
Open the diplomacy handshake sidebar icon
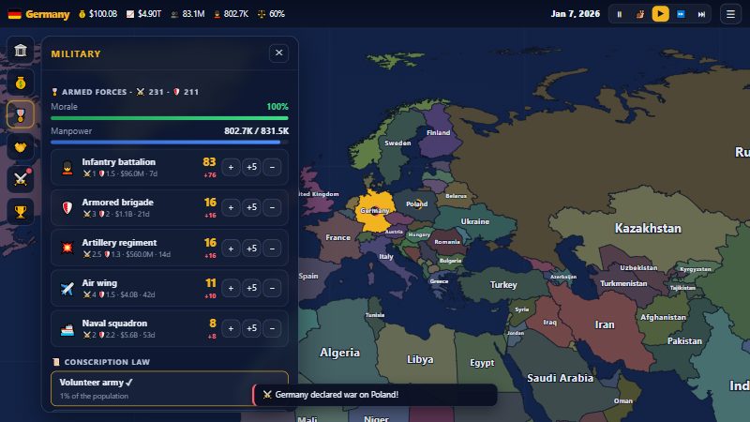click(21, 147)
